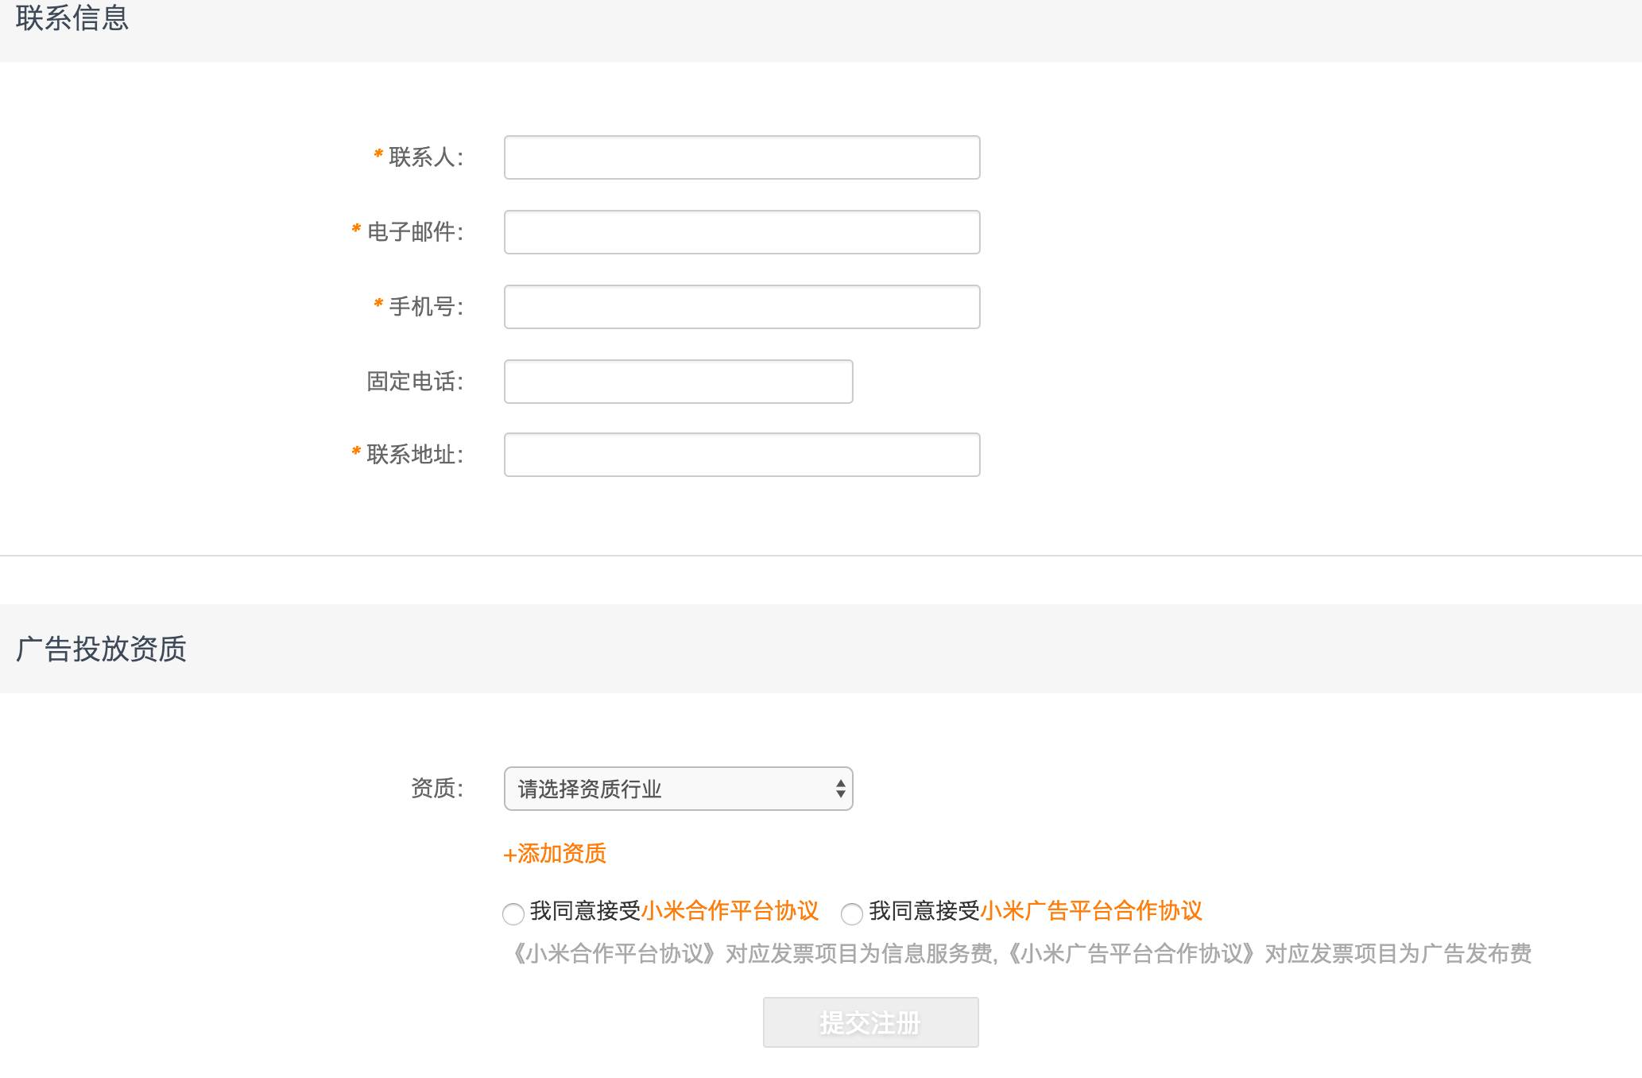Click the 联系人 input field

(741, 157)
